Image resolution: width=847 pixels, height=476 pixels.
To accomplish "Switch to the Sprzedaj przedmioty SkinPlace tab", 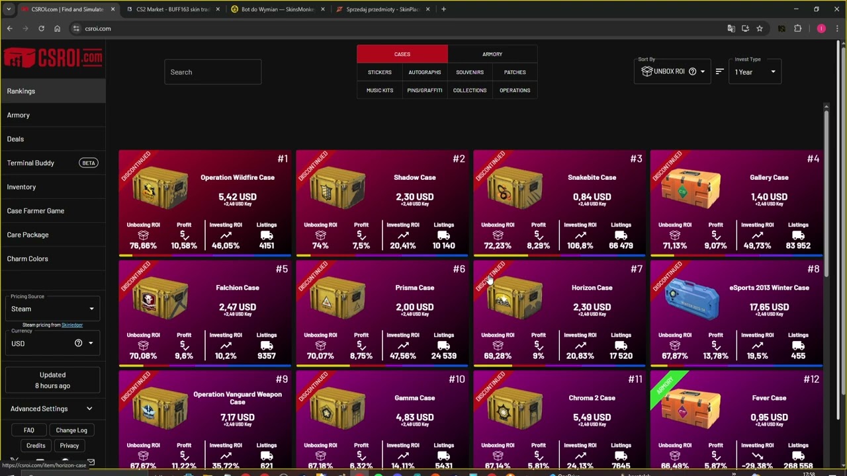I will coord(382,9).
